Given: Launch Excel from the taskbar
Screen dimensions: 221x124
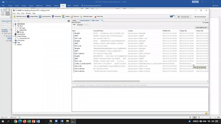Looking at the screenshot, I should point(29,121).
